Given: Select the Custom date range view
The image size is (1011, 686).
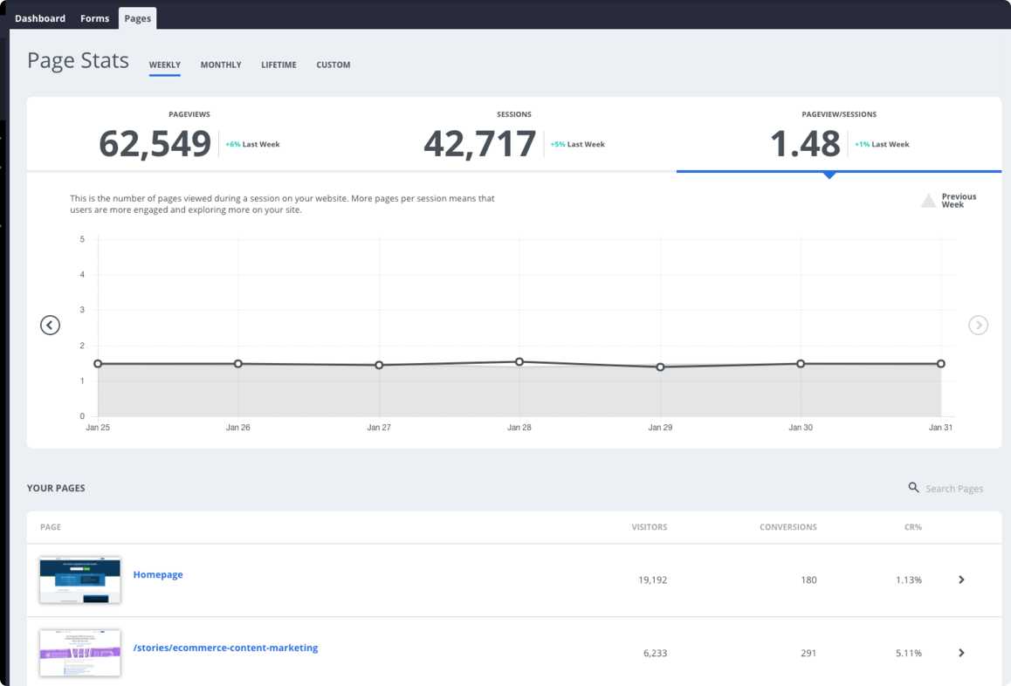Looking at the screenshot, I should tap(334, 65).
